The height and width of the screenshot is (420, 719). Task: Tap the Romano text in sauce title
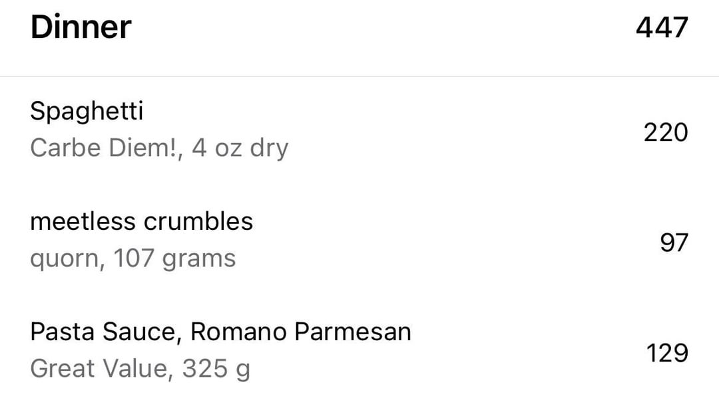(238, 332)
